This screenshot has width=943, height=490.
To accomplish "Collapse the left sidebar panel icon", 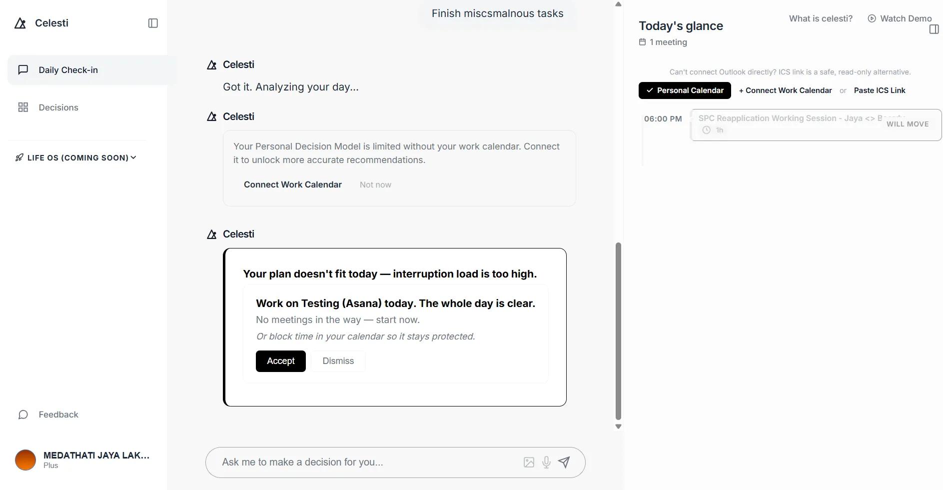I will pos(153,23).
